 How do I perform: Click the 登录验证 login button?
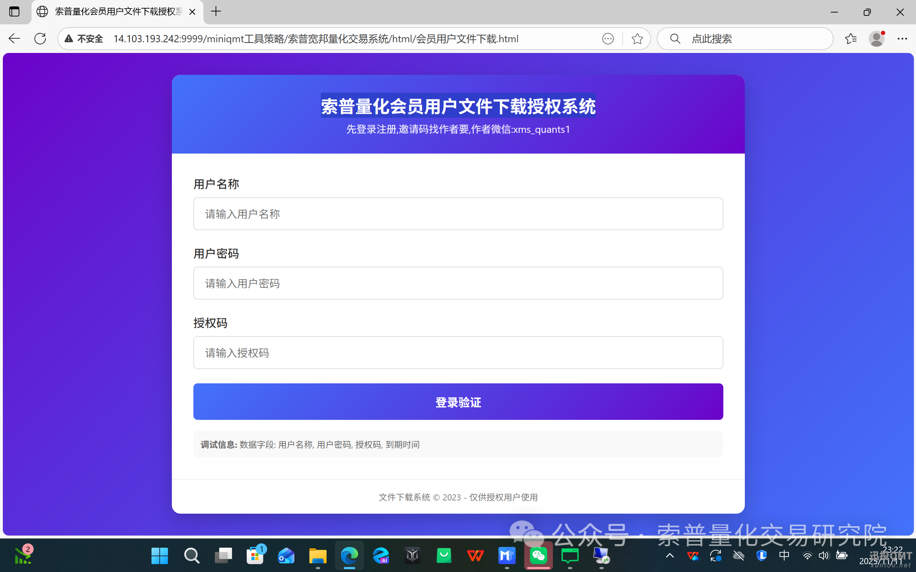pos(457,402)
